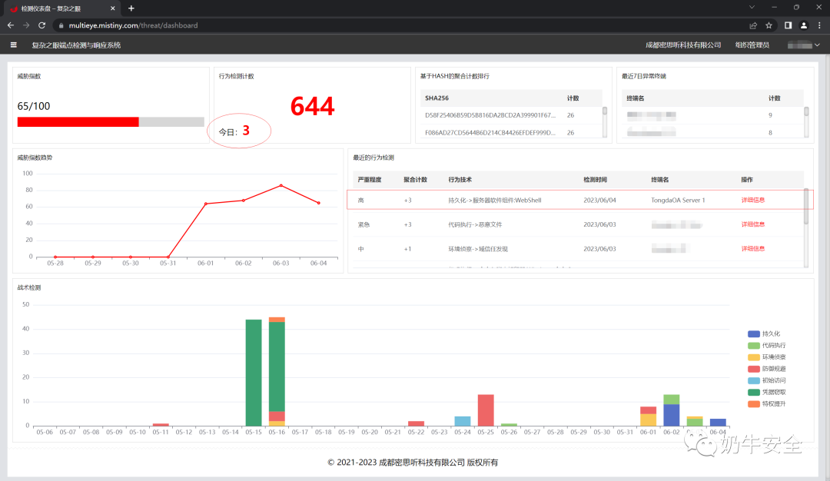Toggle the 环境侦察 legend series
This screenshot has width=830, height=481.
[766, 357]
